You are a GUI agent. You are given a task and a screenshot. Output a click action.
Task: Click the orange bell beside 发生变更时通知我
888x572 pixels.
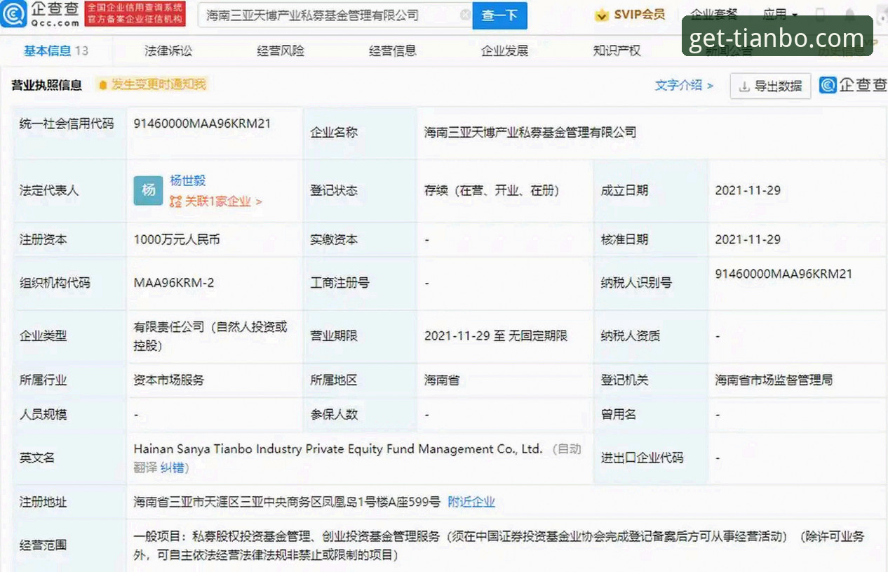tap(102, 85)
